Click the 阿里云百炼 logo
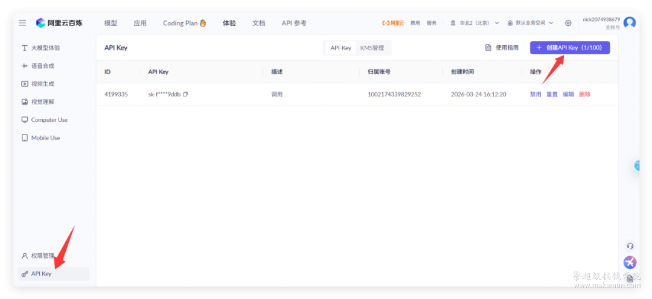652x299 pixels. [59, 23]
